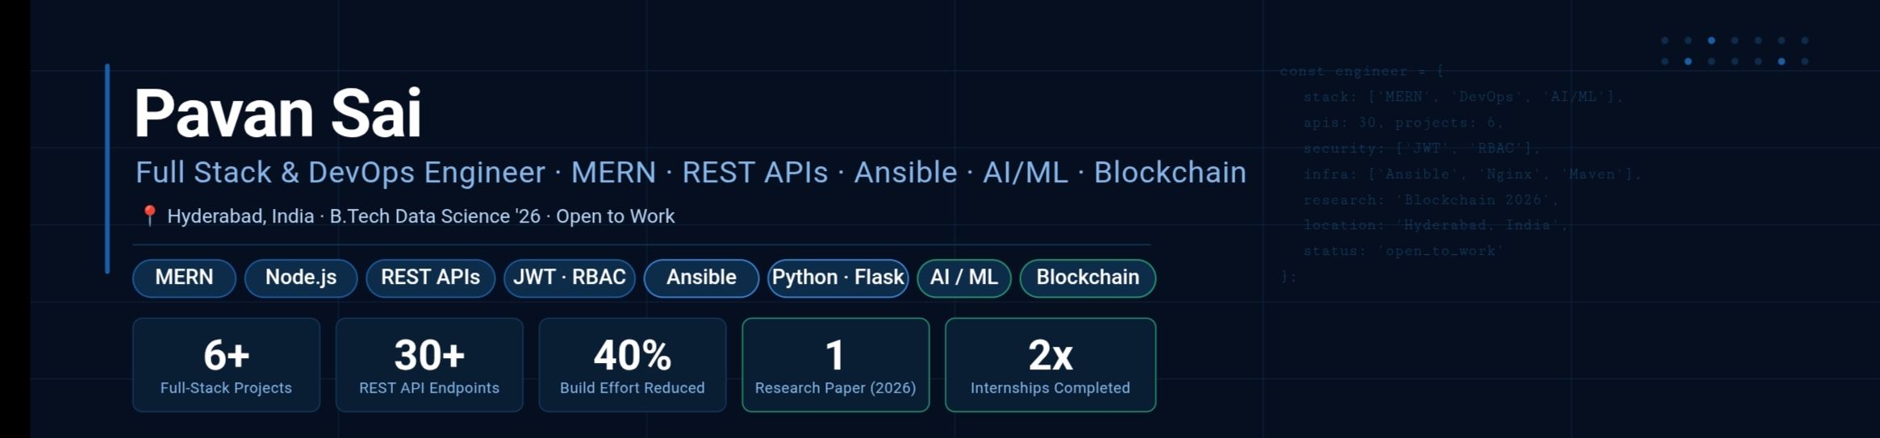
Task: Click the Pavan Sai name heading
Action: (278, 114)
